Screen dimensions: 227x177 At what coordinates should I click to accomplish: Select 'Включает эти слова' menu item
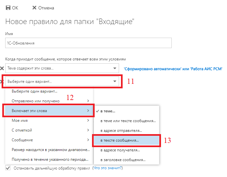point(49,111)
